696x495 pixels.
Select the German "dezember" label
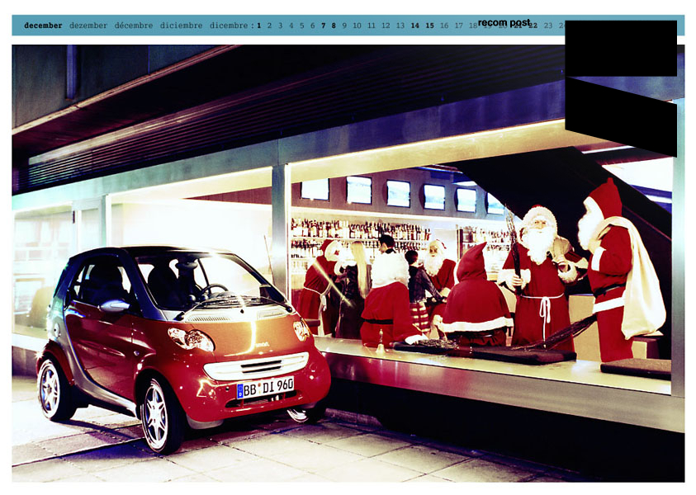88,26
